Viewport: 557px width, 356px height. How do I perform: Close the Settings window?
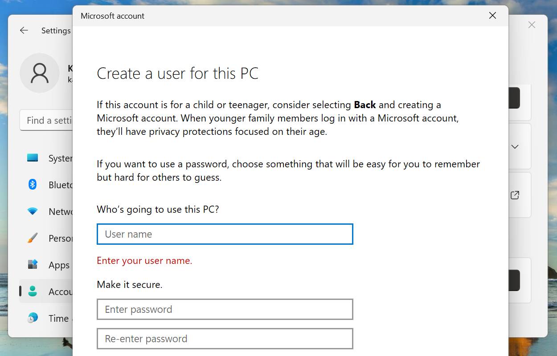[x=532, y=25]
